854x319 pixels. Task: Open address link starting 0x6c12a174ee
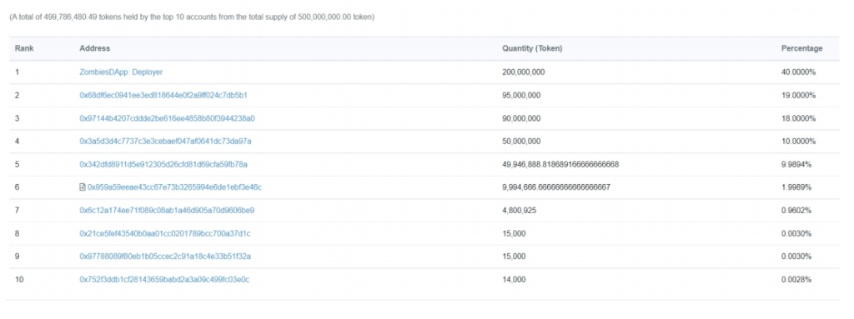pos(167,210)
